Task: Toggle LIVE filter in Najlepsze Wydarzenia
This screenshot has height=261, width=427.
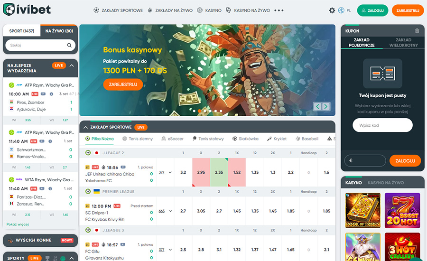Action: 59,65
